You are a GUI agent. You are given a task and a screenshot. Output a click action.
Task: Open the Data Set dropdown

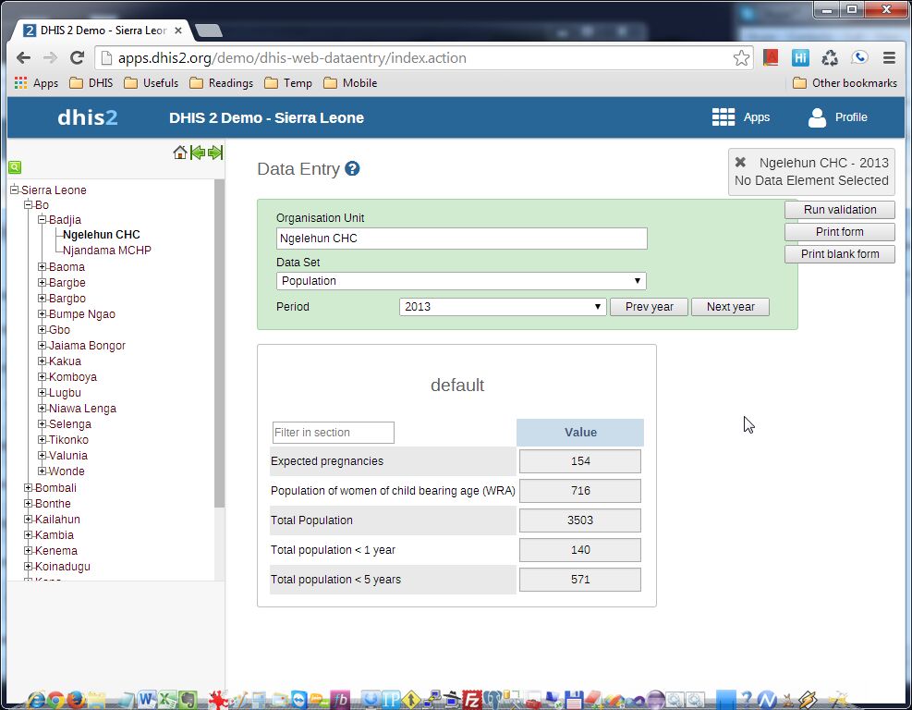pyautogui.click(x=461, y=281)
